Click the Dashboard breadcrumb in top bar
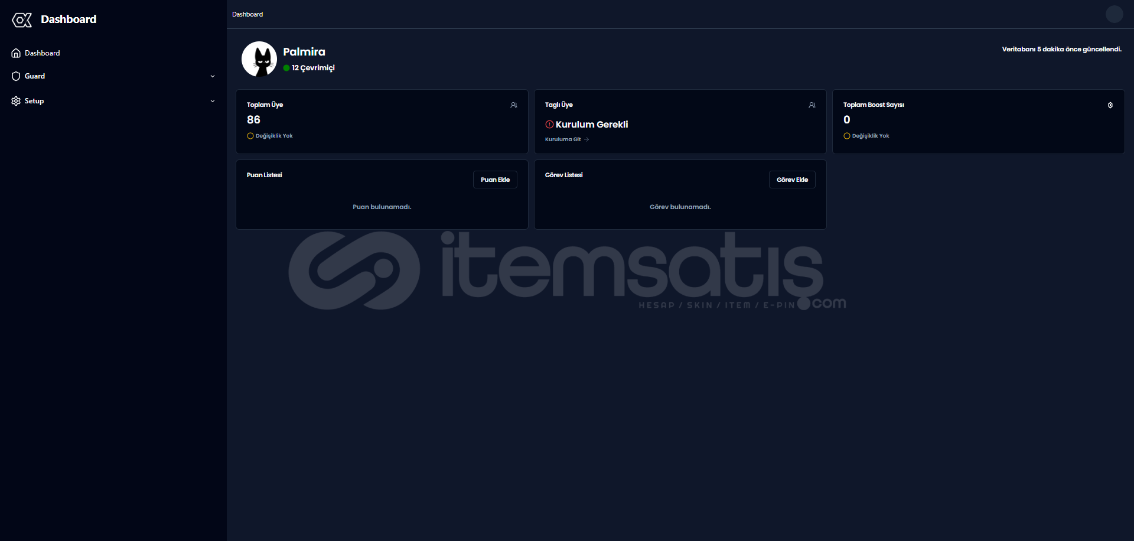Image resolution: width=1134 pixels, height=541 pixels. tap(247, 14)
